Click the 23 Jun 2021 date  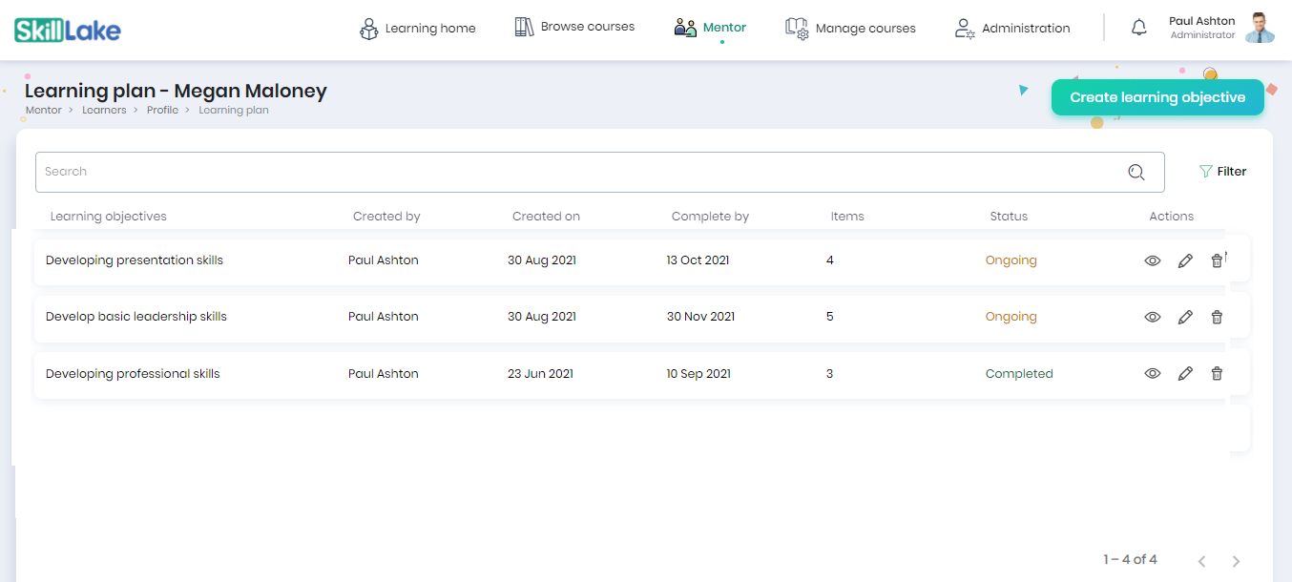click(x=540, y=374)
